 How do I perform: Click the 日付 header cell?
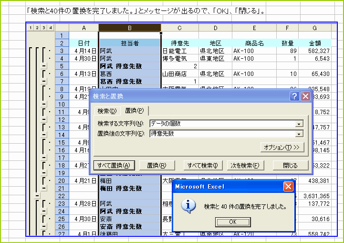[84, 43]
